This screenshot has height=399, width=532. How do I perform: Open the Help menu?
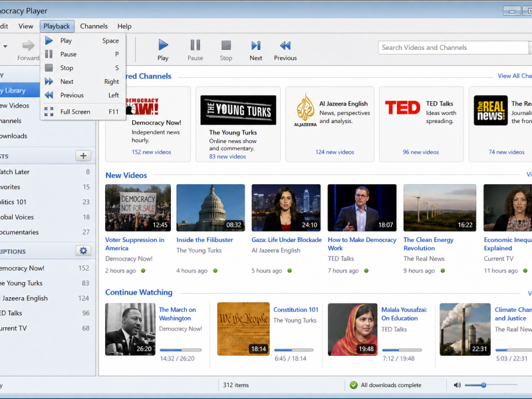point(124,26)
